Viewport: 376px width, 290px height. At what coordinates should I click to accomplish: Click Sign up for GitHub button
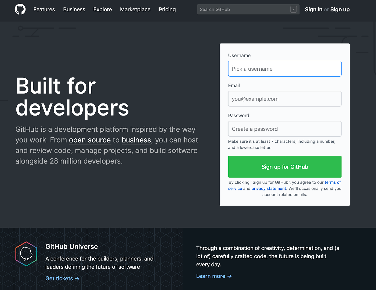click(285, 167)
